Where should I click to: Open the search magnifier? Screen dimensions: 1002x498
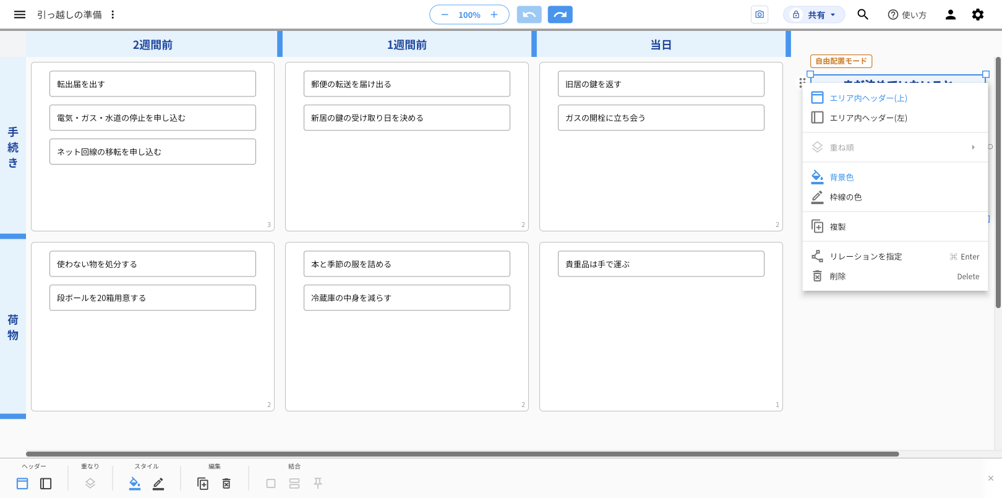[863, 15]
